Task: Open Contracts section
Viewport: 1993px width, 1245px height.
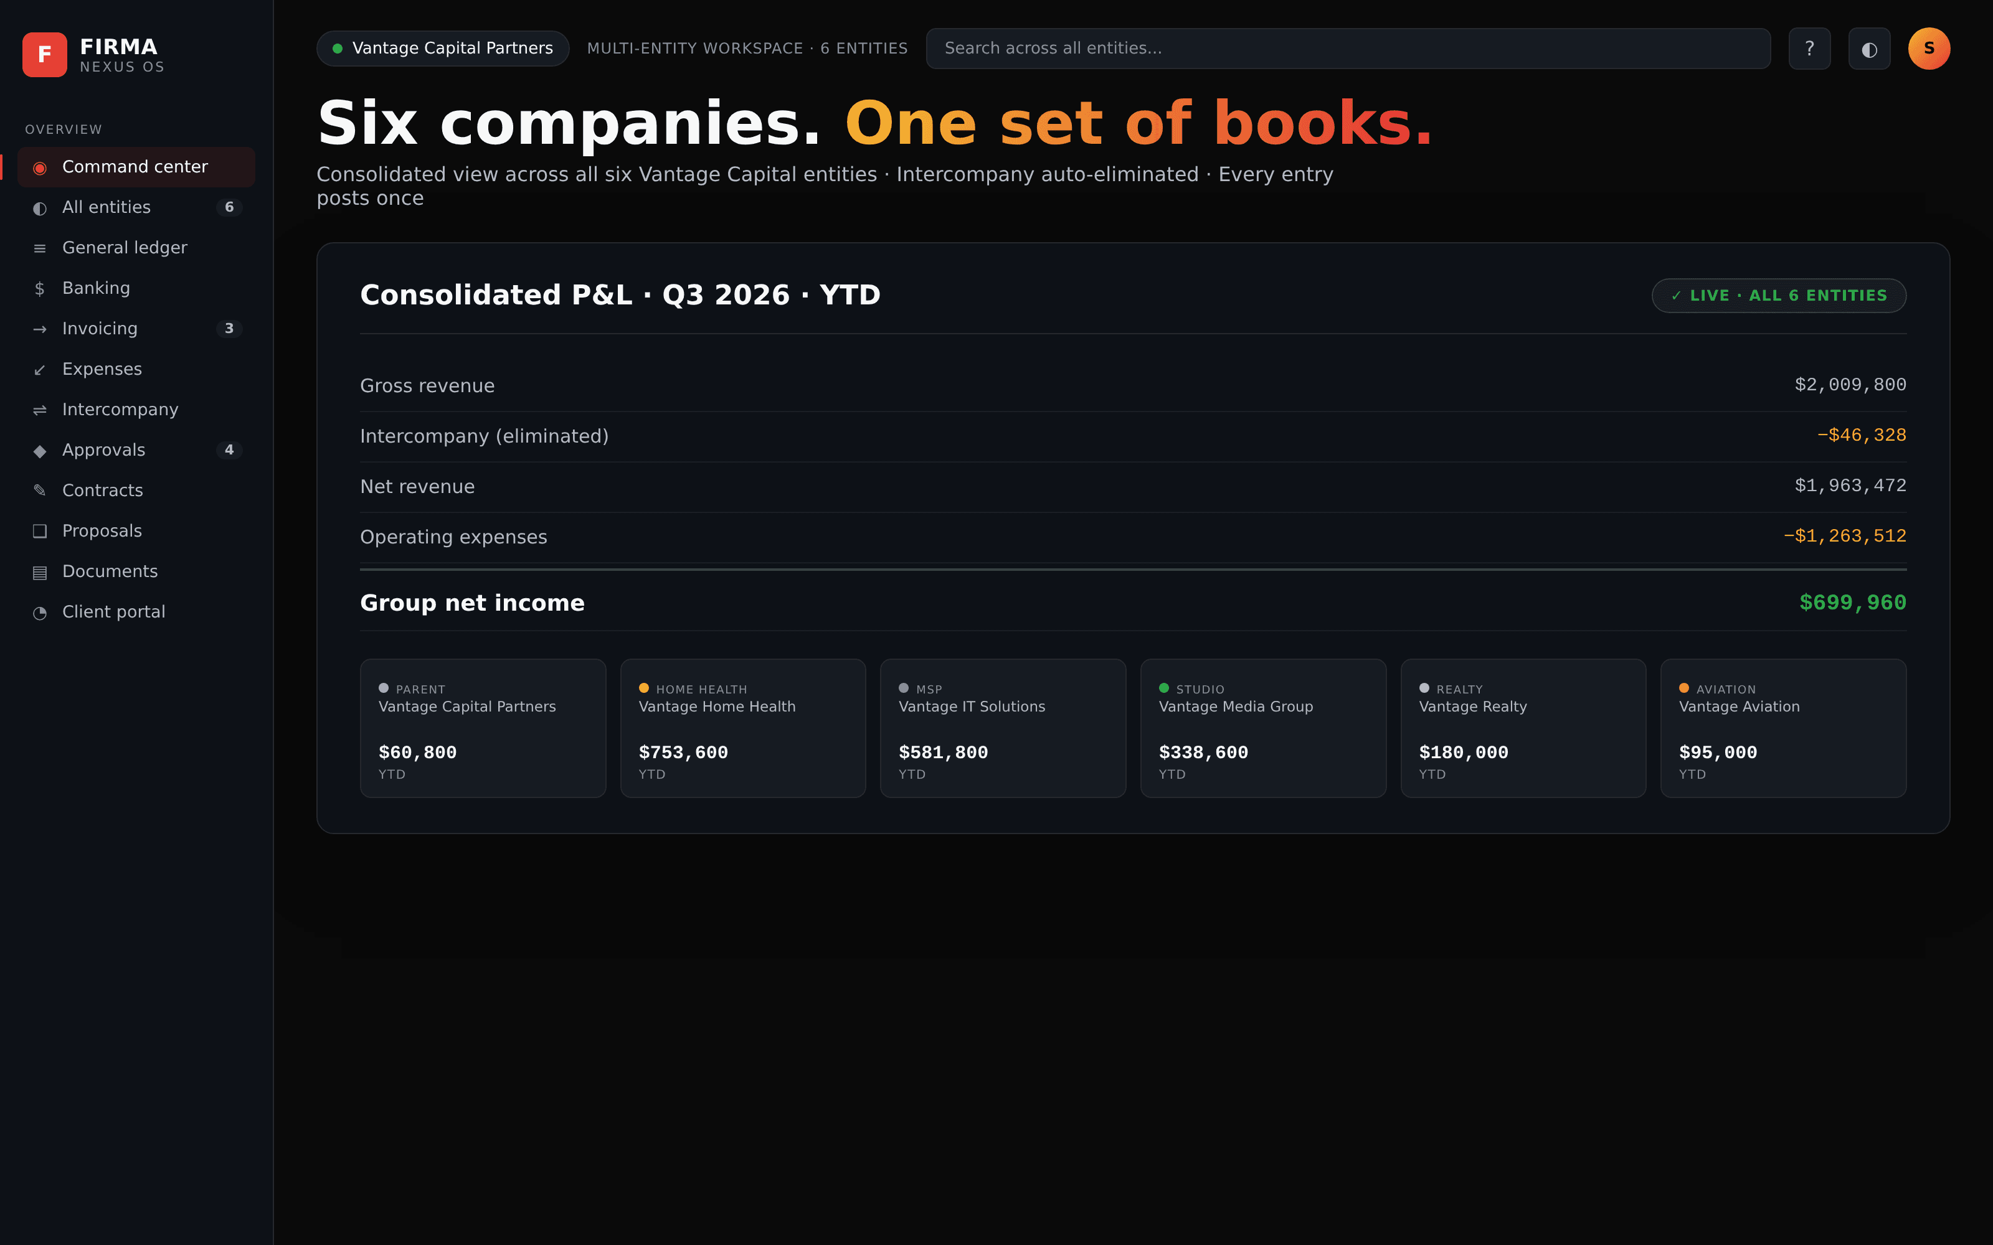Action: [137, 490]
